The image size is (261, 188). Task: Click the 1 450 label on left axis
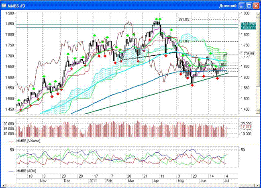click(x=9, y=109)
